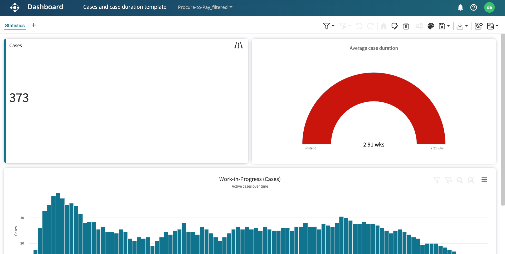
Task: Click the report document chart icon
Action: pyautogui.click(x=491, y=26)
